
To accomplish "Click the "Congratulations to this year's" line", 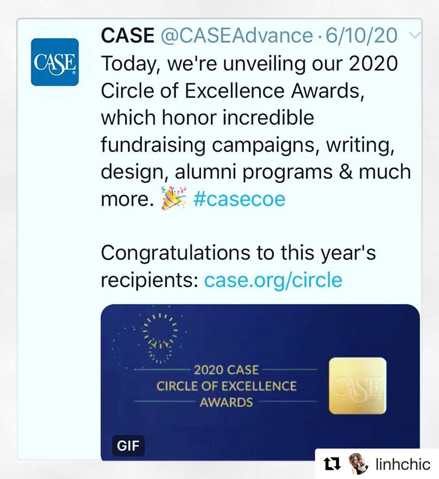I will tap(238, 253).
